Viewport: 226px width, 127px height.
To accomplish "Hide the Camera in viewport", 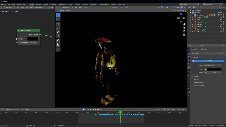I will pos(221,17).
